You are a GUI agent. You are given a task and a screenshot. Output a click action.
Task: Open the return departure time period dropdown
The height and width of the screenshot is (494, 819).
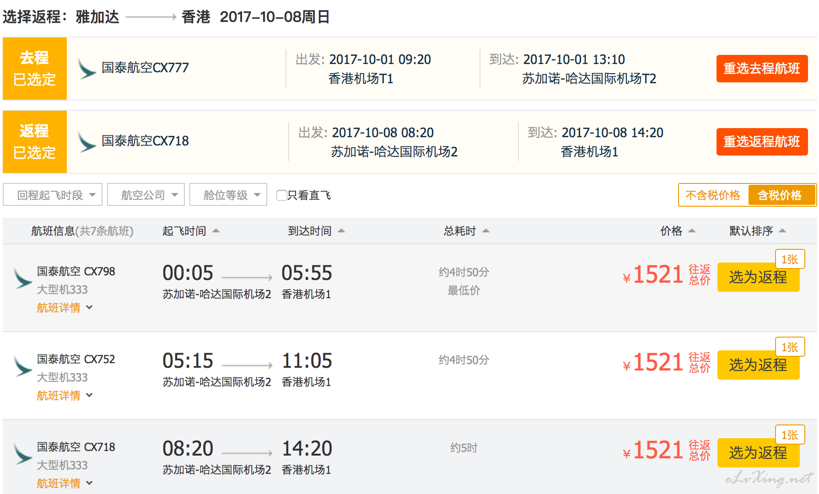coord(57,195)
